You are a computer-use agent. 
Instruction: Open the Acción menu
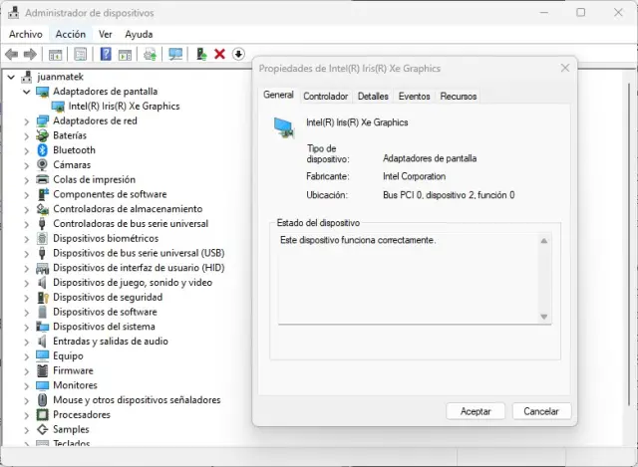pos(70,34)
